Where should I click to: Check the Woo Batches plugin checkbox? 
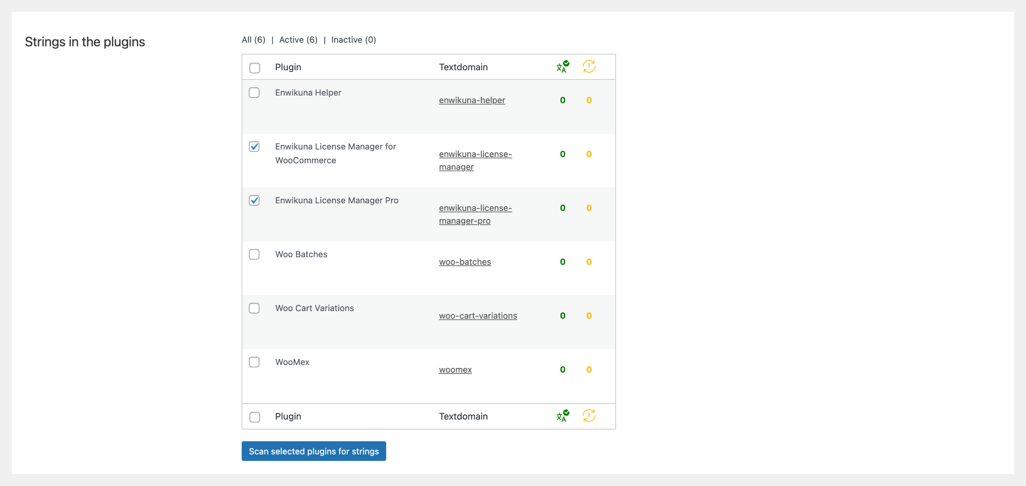click(x=254, y=254)
